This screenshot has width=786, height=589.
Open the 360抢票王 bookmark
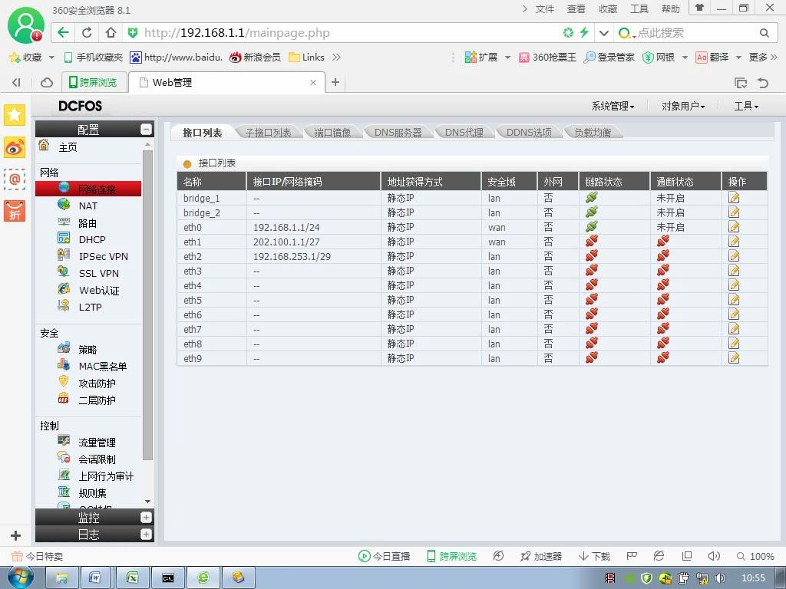click(x=547, y=57)
